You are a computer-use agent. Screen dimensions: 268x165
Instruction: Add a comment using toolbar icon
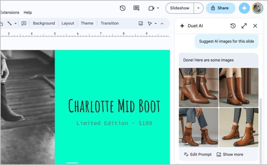[x=24, y=23]
